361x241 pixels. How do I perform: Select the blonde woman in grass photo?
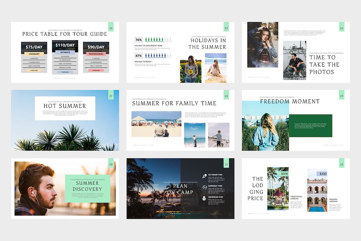265,126
